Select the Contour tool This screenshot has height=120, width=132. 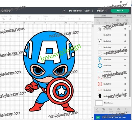(127, 109)
